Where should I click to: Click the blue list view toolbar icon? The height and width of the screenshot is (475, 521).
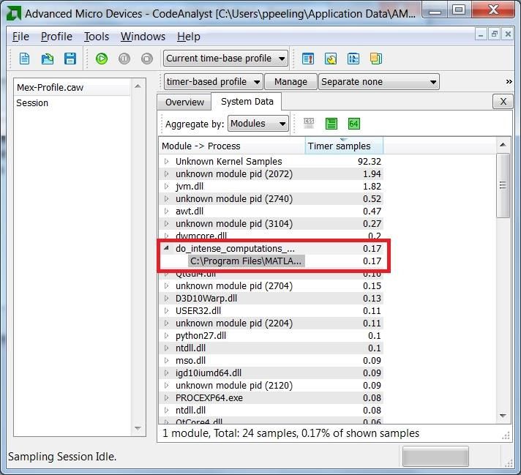click(353, 59)
